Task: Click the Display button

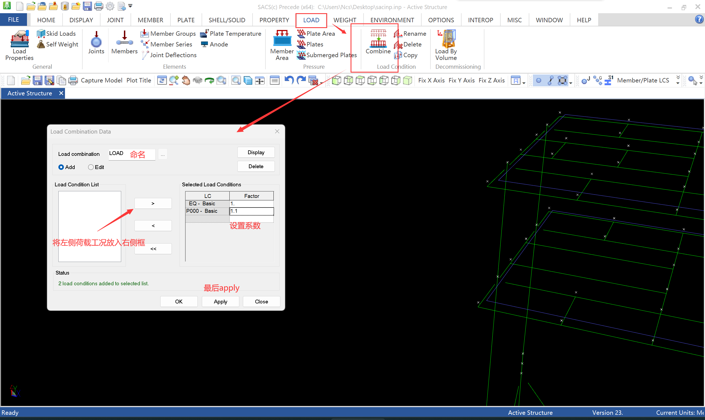Action: point(256,153)
